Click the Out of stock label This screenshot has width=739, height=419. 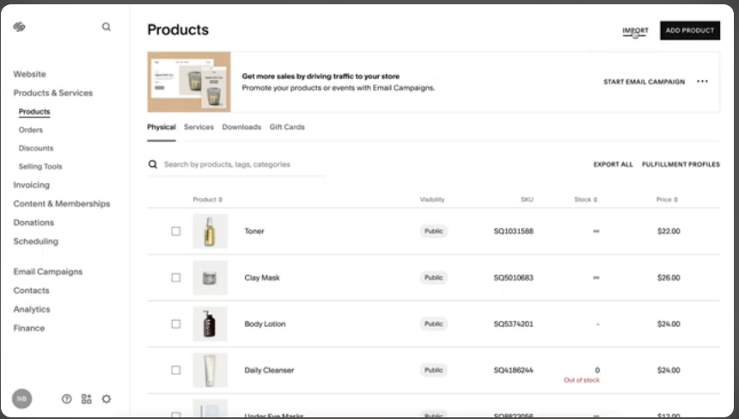[x=582, y=379]
